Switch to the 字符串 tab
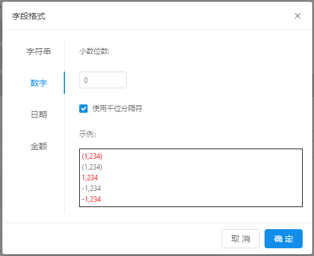This screenshot has height=256, width=314. (x=39, y=51)
